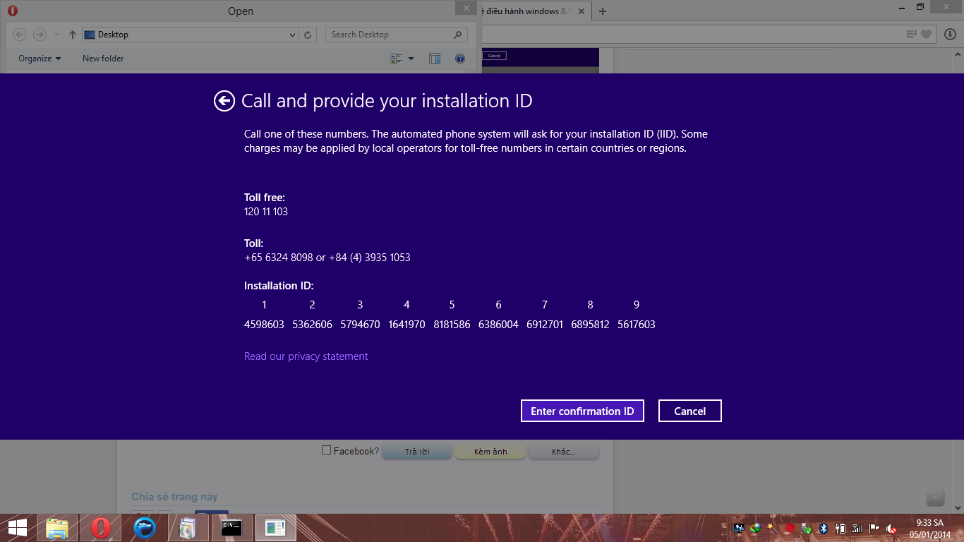The image size is (964, 542).
Task: Click the Opera logo in Open dialog title bar
Action: (x=12, y=11)
